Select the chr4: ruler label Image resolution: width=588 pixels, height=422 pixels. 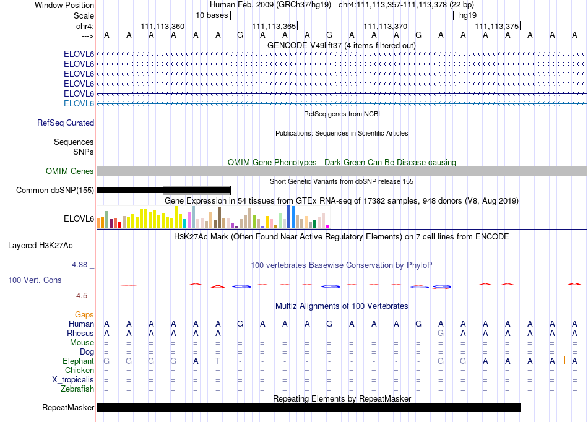coord(85,26)
